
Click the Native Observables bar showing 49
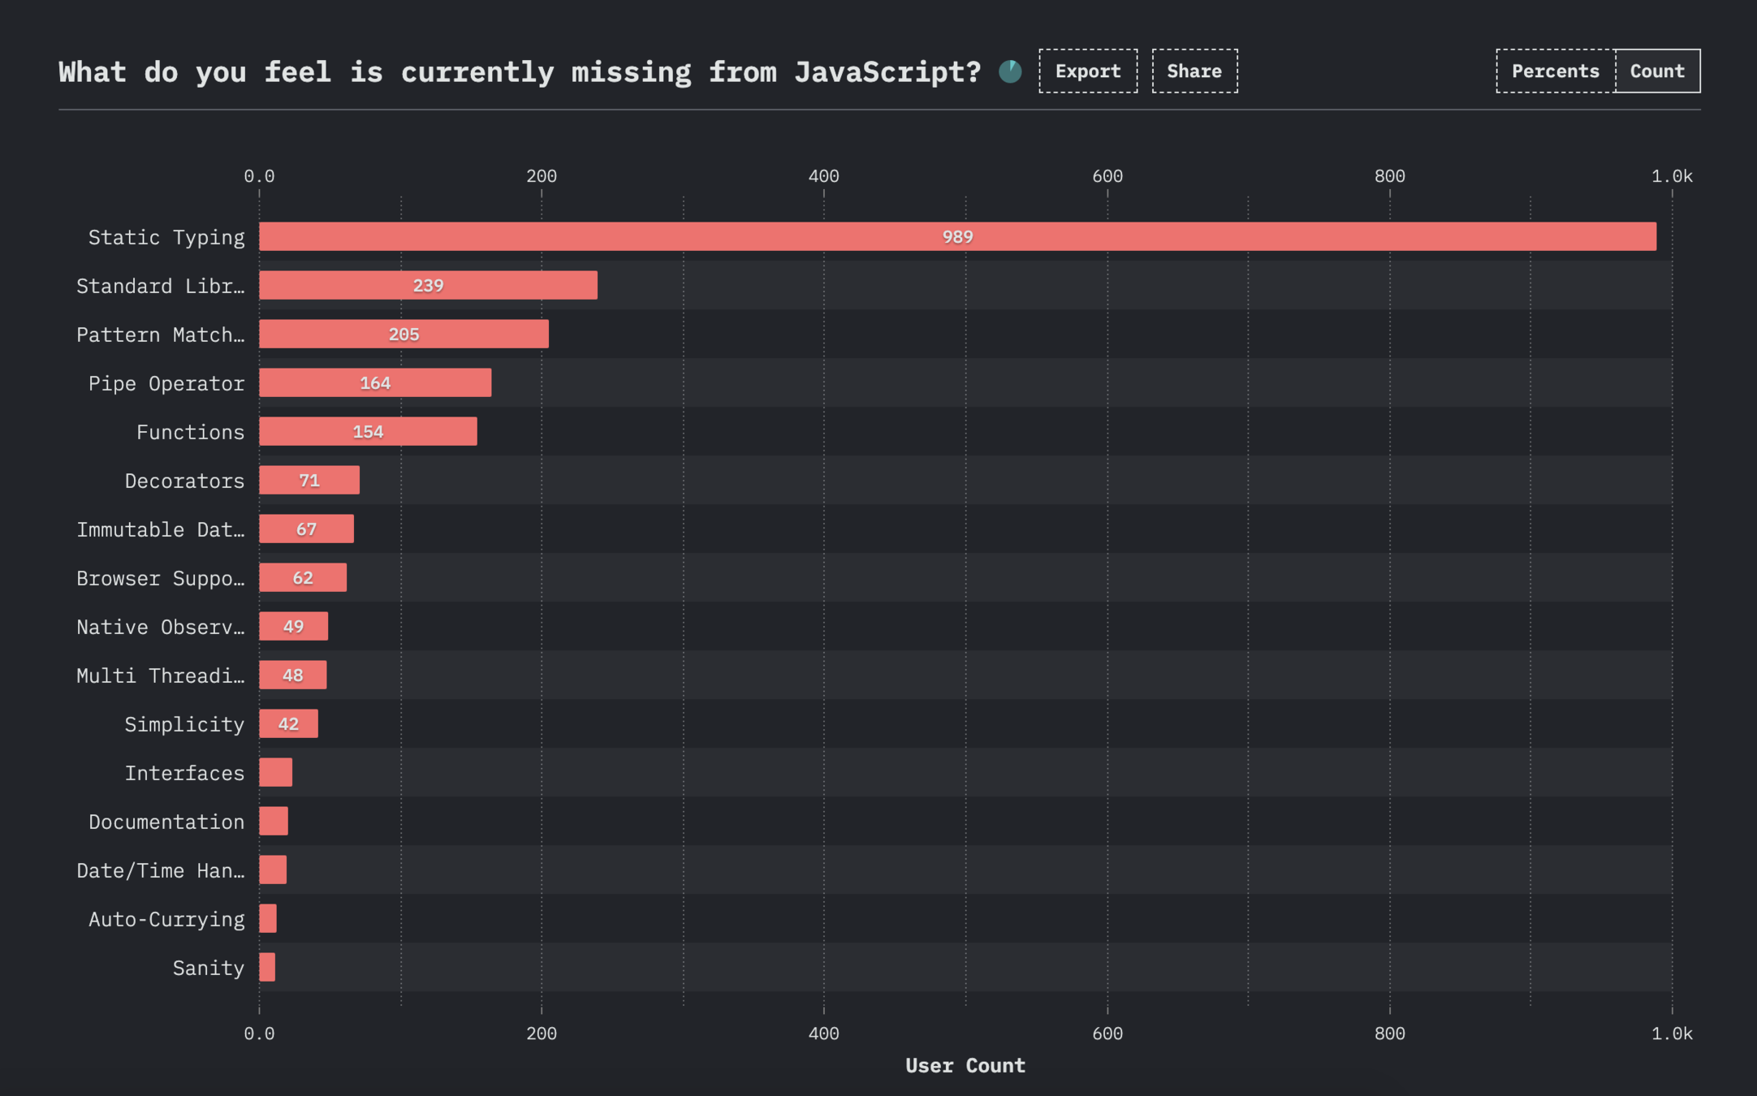(293, 627)
